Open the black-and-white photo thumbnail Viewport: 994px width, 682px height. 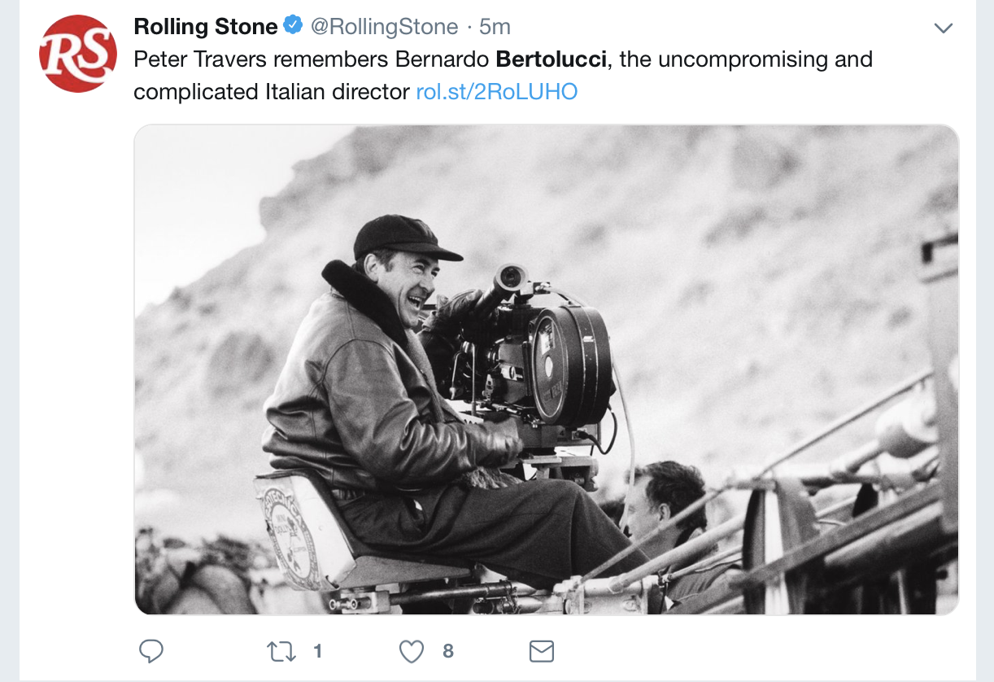click(x=546, y=369)
